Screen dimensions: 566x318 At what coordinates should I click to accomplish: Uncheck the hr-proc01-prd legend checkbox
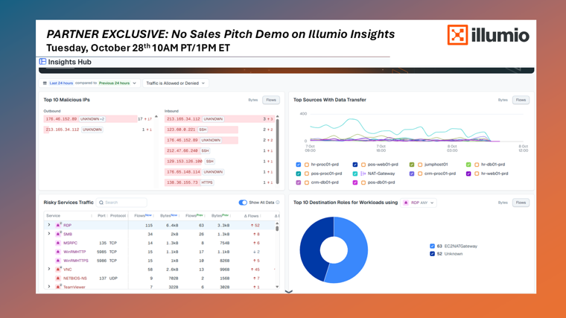[x=299, y=165]
